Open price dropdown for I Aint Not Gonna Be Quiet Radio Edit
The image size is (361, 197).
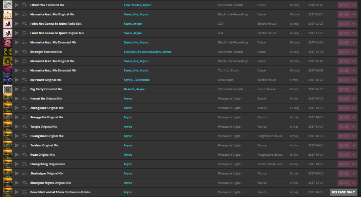click(x=354, y=24)
